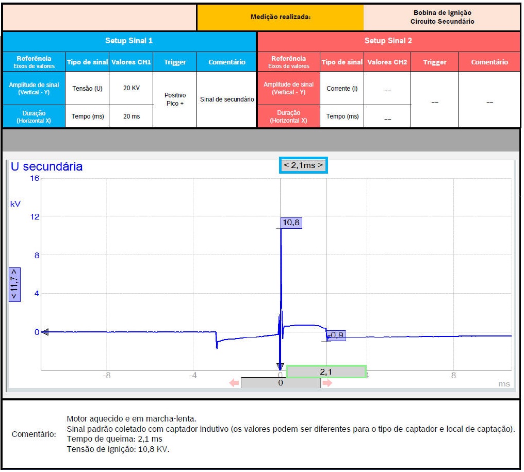Select the Setup Sinal 2 header
Image resolution: width=524 pixels, height=472 pixels.
388,41
